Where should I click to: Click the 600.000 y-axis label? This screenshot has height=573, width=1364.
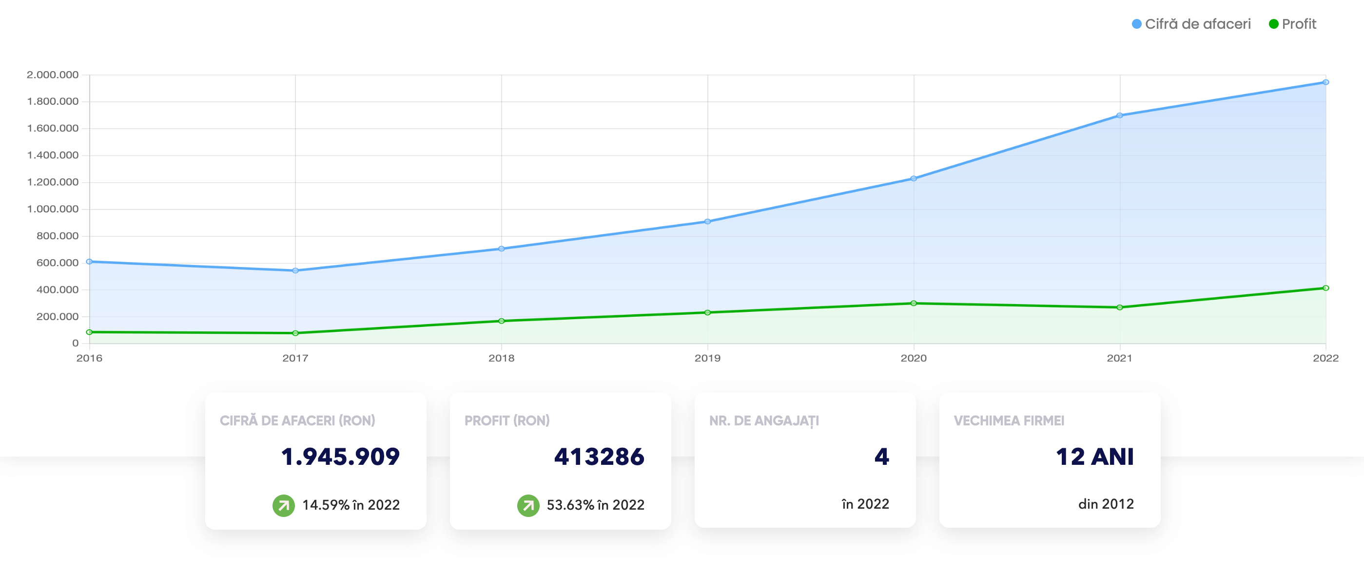(x=57, y=263)
